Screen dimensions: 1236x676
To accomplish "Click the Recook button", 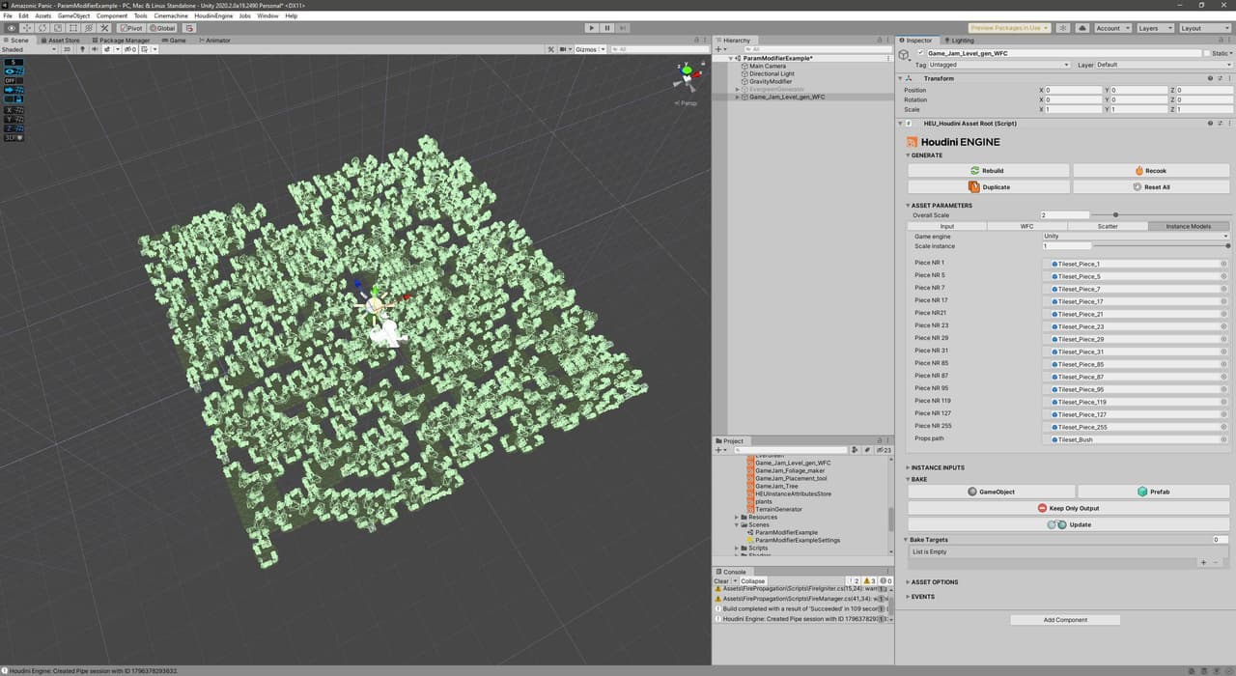I will click(1151, 170).
